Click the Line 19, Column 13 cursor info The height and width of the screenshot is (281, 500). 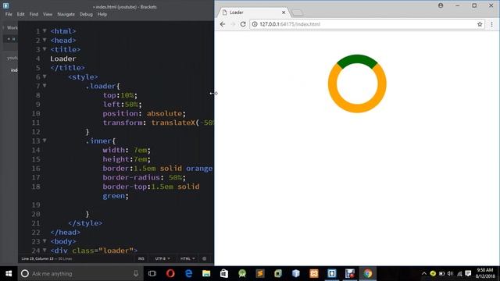[x=37, y=258]
